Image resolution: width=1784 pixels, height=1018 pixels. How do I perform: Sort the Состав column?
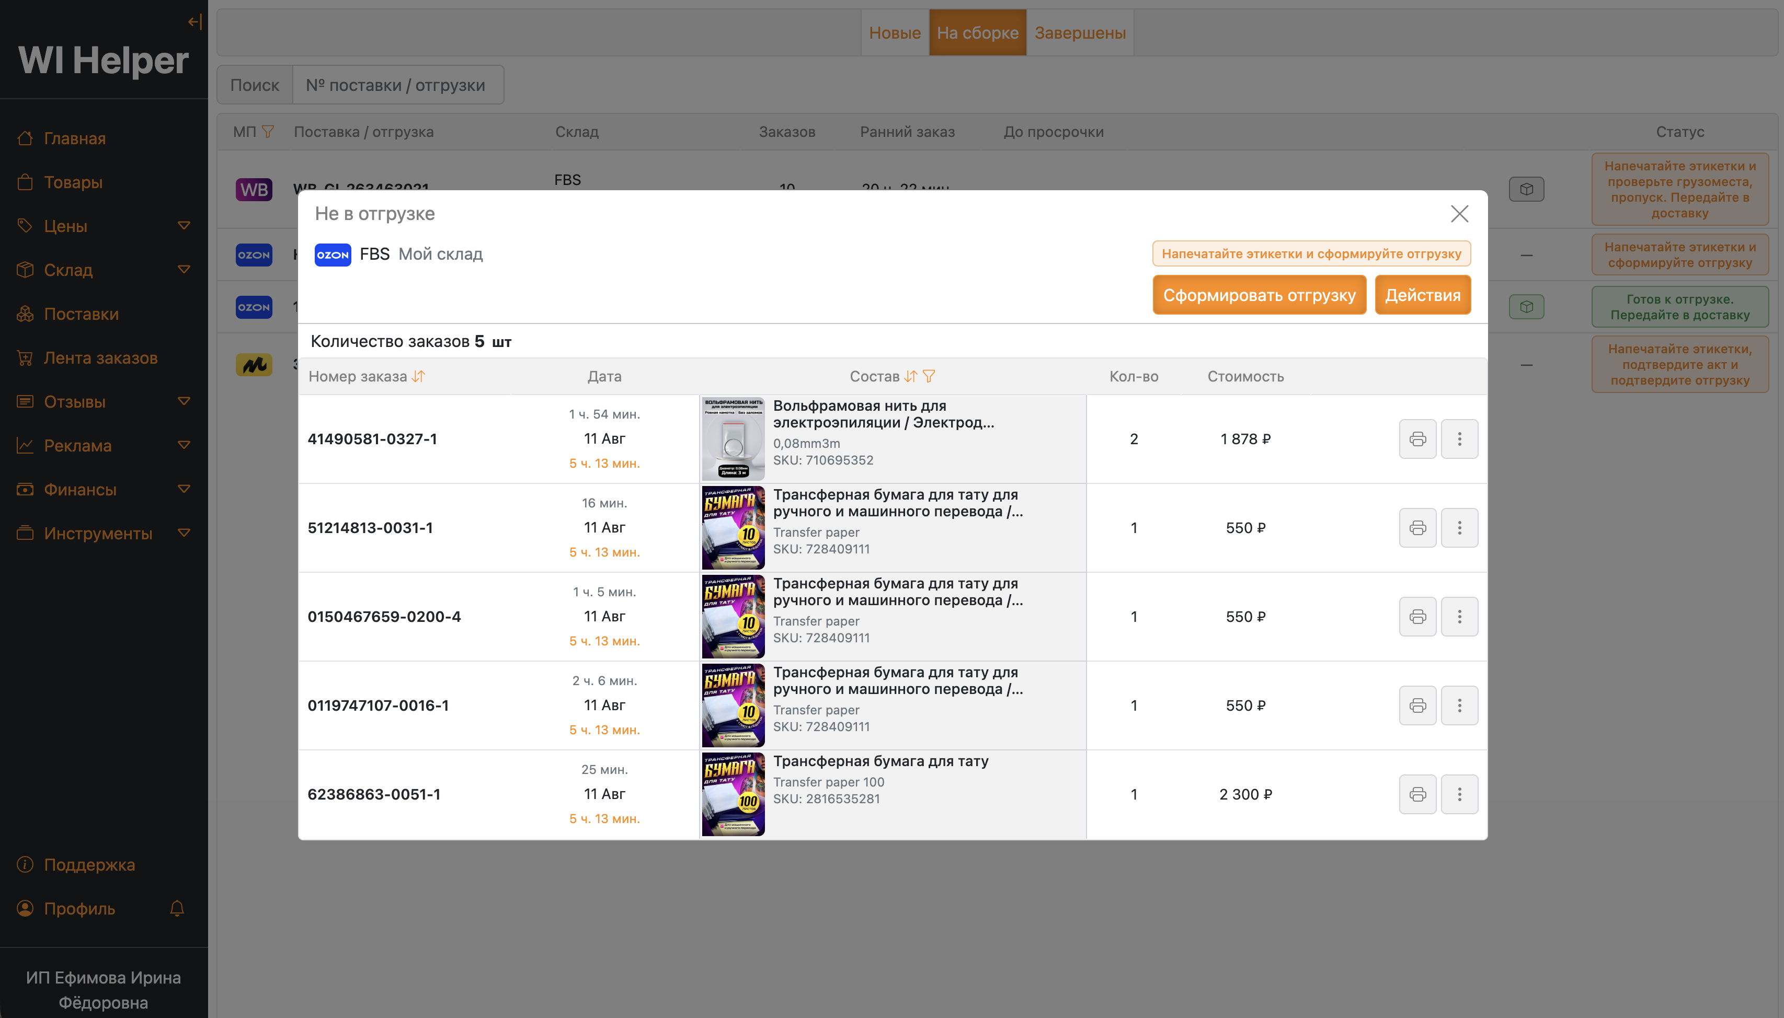click(x=910, y=376)
